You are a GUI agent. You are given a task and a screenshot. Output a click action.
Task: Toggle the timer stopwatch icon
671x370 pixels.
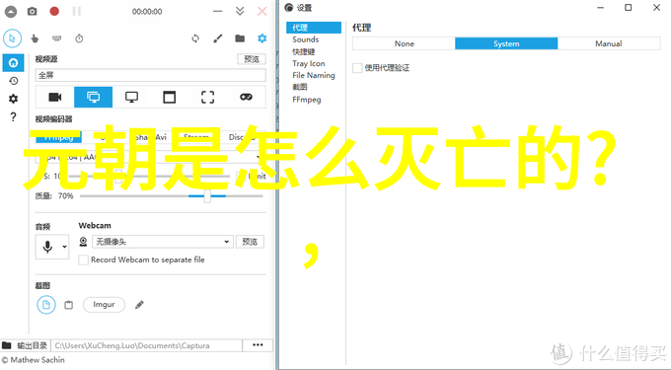(79, 38)
